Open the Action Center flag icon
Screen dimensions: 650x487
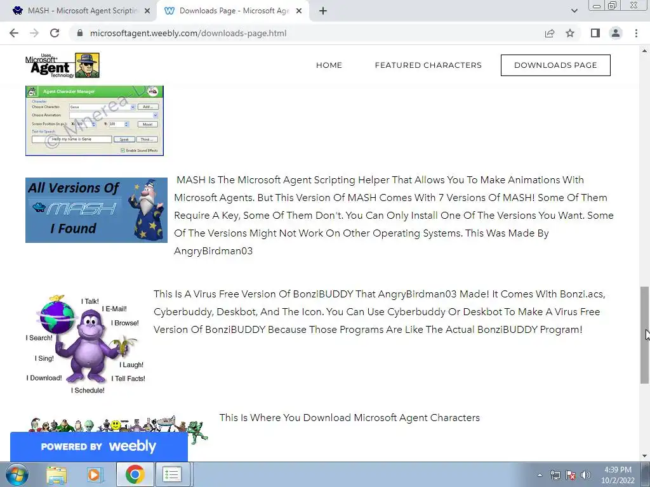click(571, 475)
